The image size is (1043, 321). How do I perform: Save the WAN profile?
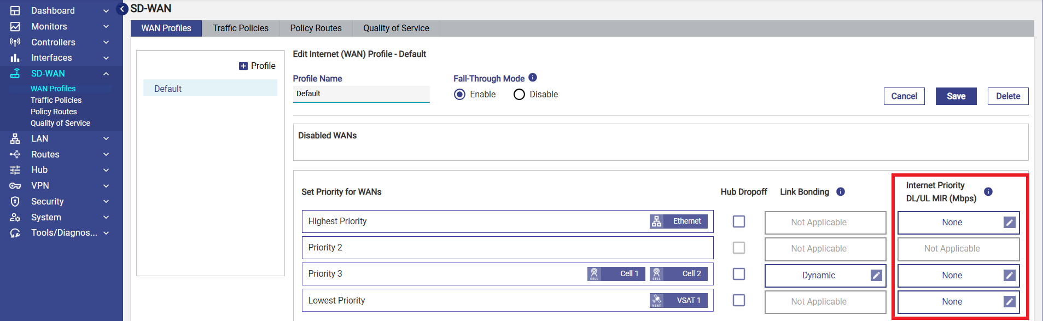click(955, 96)
